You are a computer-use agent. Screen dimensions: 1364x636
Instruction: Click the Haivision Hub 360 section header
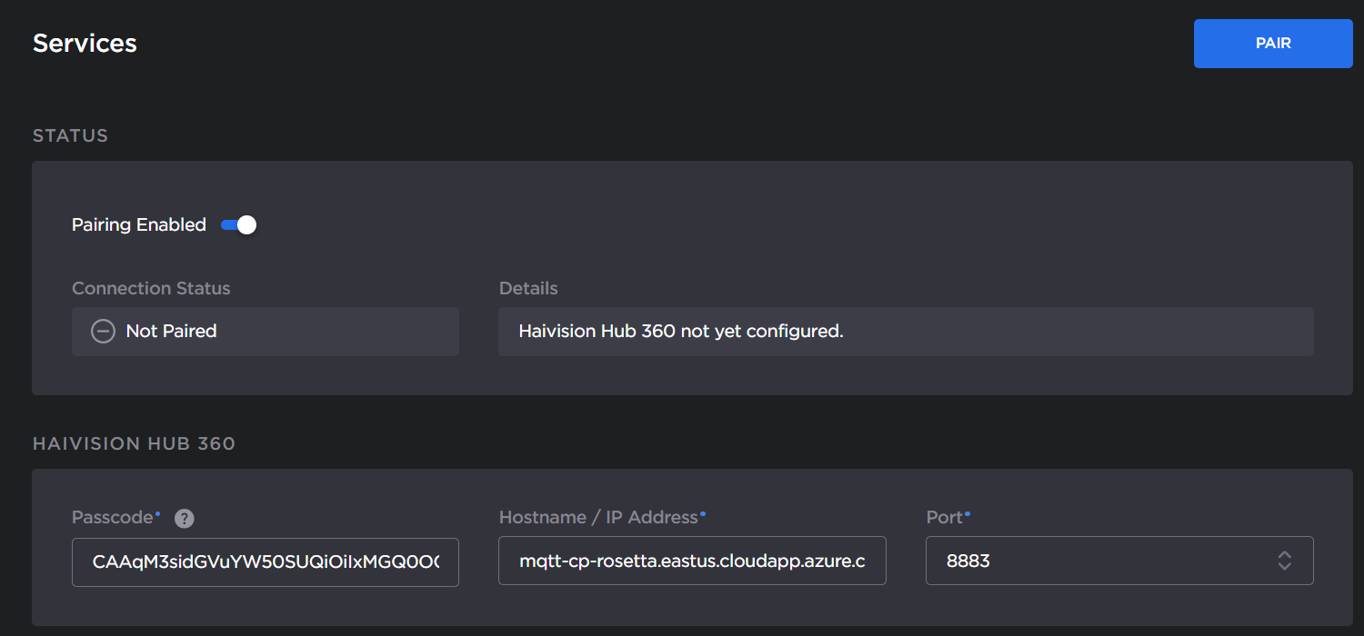[134, 443]
